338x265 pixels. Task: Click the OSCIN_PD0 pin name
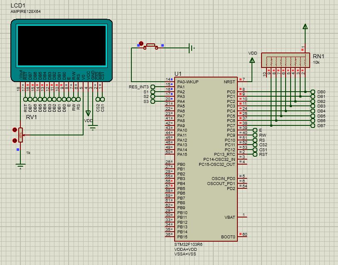point(223,179)
